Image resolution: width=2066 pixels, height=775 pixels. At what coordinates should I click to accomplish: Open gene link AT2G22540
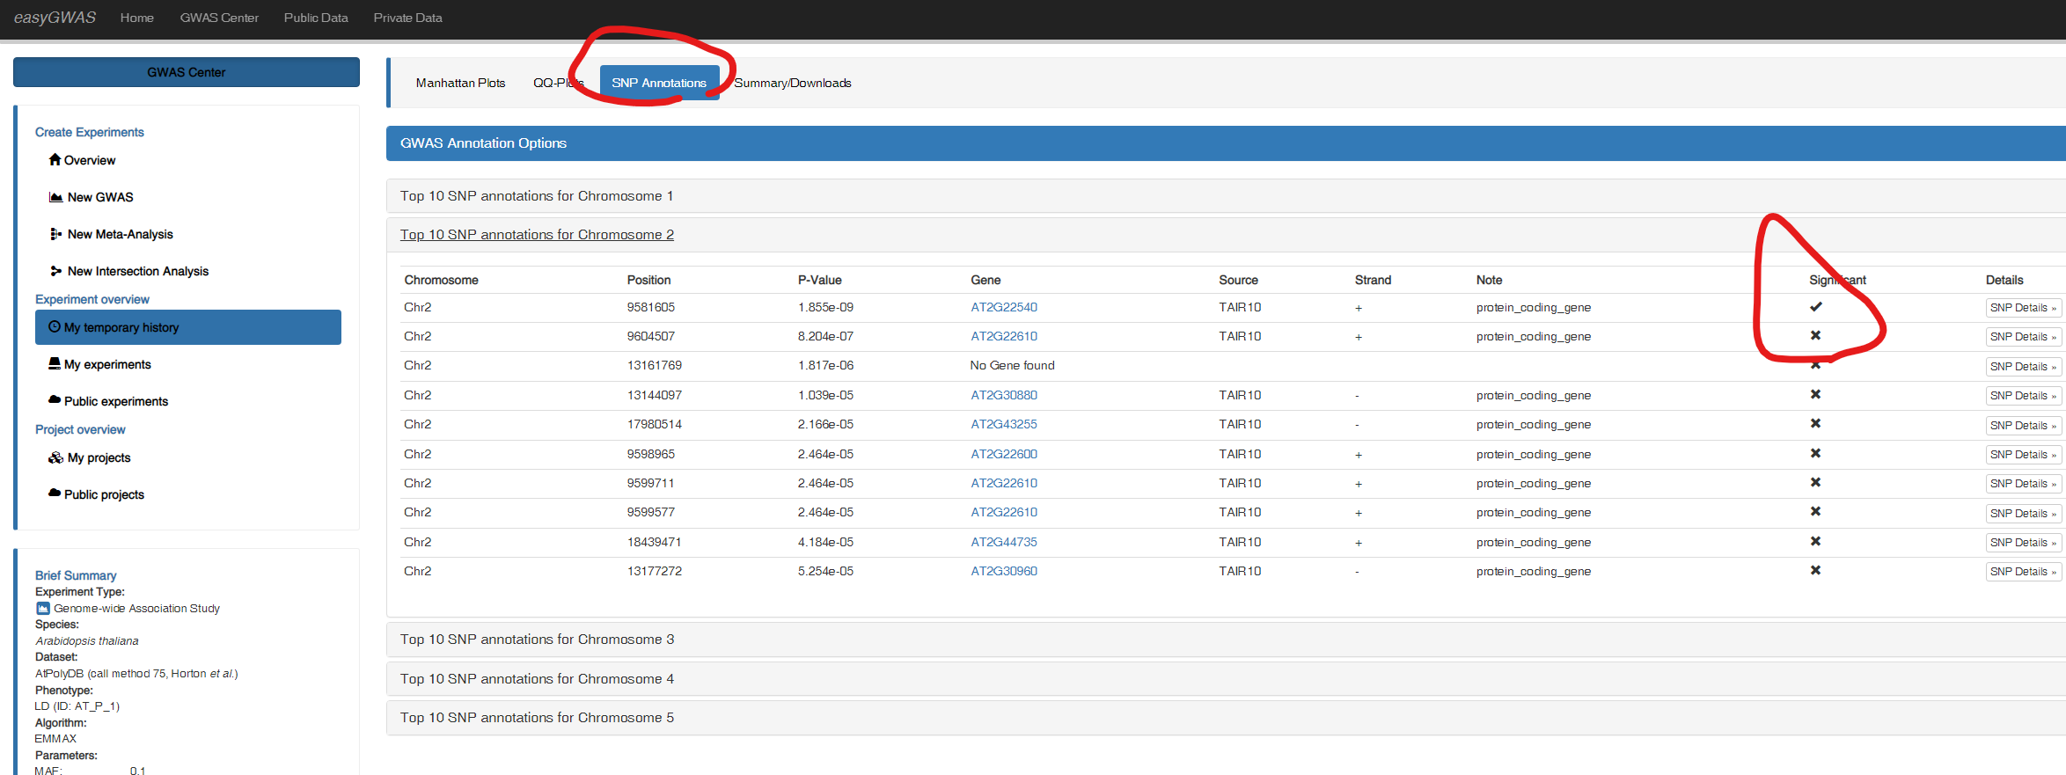(1003, 307)
